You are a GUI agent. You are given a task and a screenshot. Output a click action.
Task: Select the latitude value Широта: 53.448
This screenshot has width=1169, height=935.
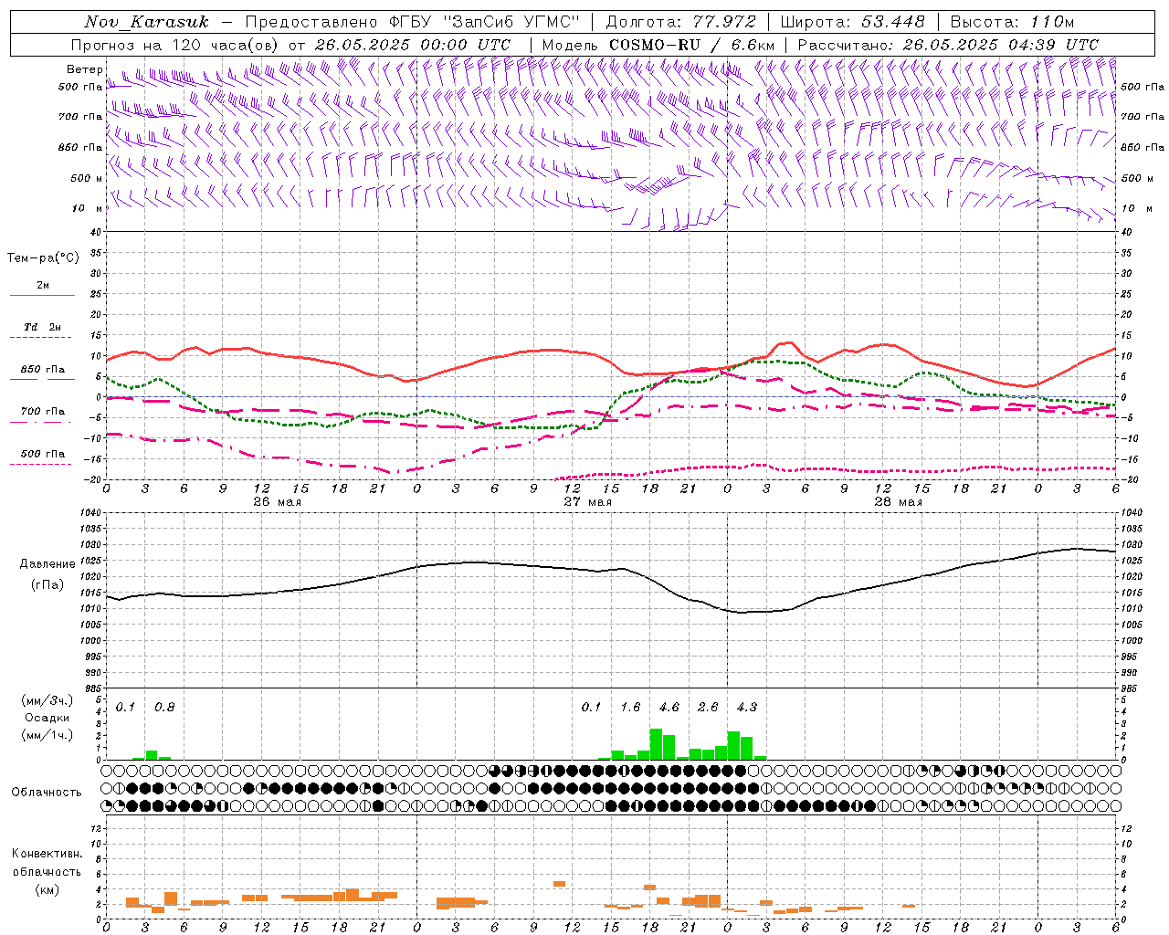tap(853, 22)
